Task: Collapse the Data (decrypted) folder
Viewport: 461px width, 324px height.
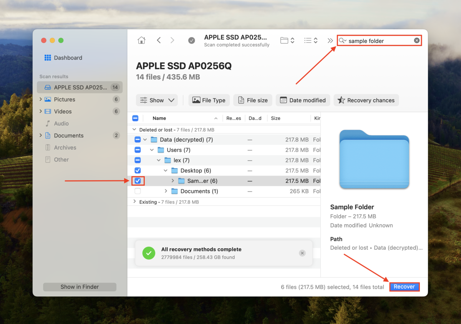Action: [x=145, y=140]
